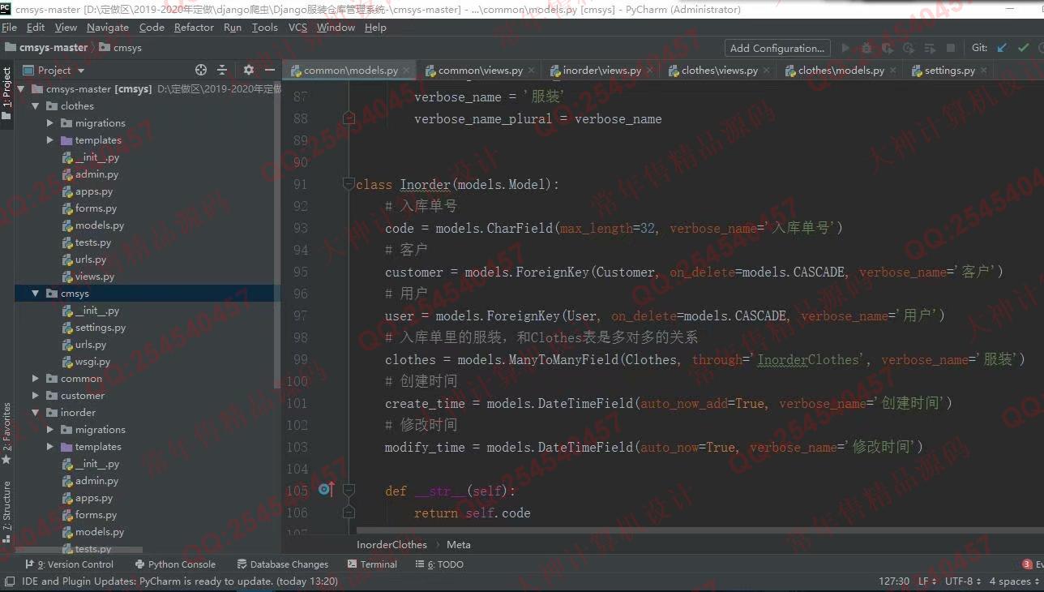Close the common\views.py tab
This screenshot has width=1044, height=592.
tap(531, 71)
